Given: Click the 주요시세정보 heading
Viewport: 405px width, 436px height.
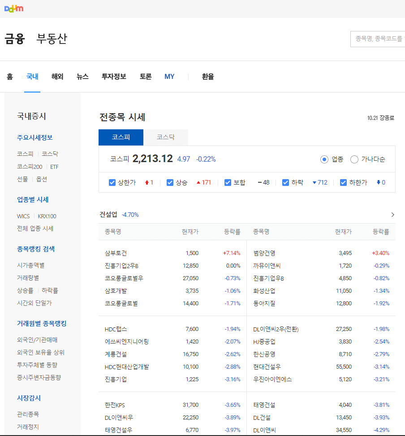Looking at the screenshot, I should click(x=34, y=138).
